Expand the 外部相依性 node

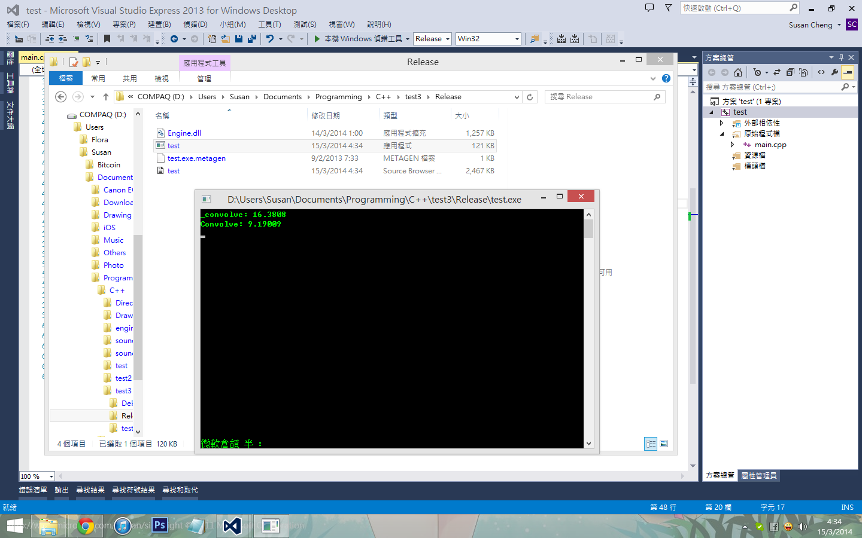(721, 123)
